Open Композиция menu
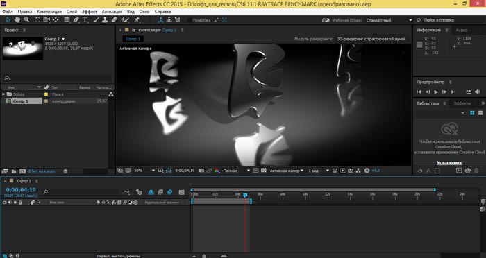Screen dimensions: 486x258 coord(49,12)
